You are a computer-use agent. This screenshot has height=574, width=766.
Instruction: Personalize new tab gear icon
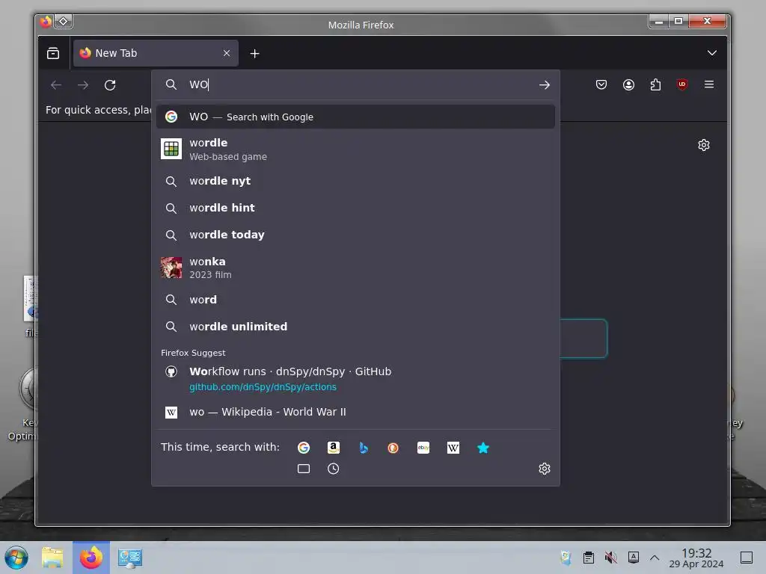(703, 145)
